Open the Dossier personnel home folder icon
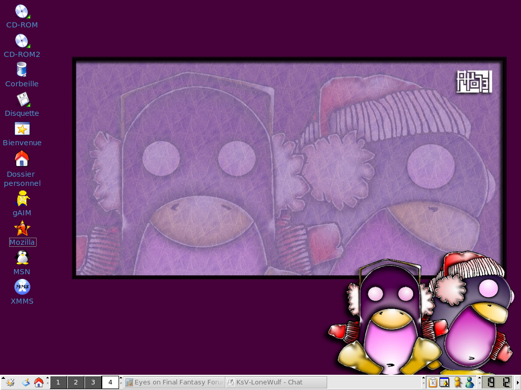 tap(22, 158)
